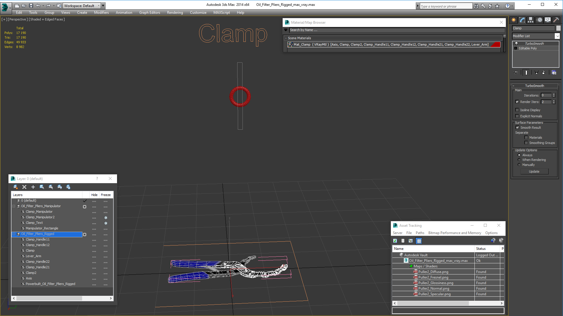Open the MAXScript menu
Viewport: 563px width, 316px height.
(222, 13)
